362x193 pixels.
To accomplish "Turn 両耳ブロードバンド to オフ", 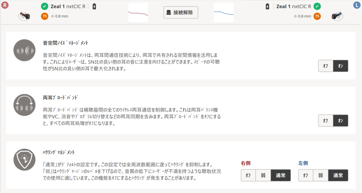I will click(326, 121).
